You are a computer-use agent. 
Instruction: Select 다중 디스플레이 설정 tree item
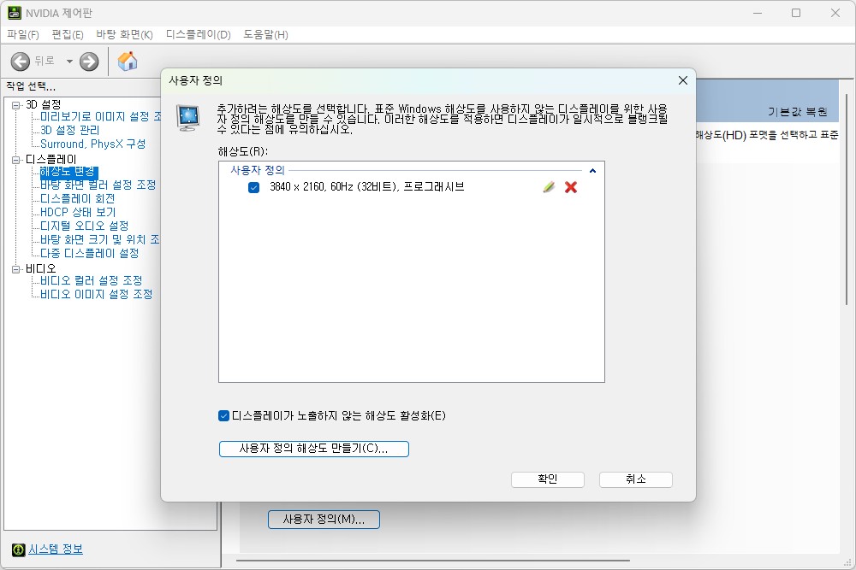(x=90, y=254)
